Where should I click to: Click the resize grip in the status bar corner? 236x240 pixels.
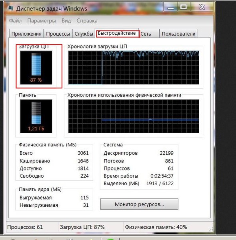[211, 229]
